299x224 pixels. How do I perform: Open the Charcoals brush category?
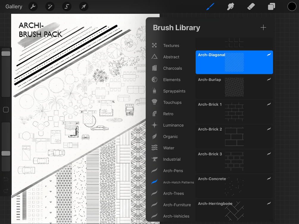(x=172, y=68)
